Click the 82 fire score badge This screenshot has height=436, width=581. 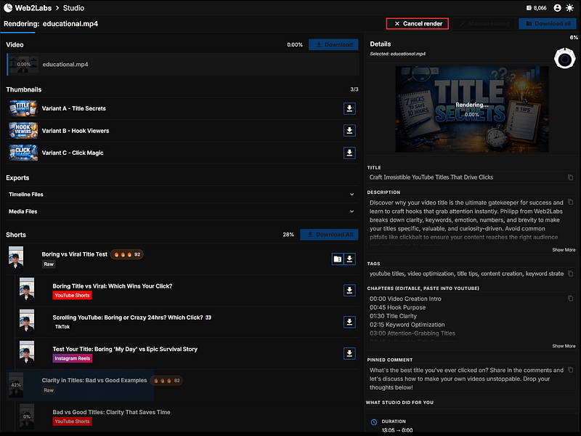click(166, 381)
